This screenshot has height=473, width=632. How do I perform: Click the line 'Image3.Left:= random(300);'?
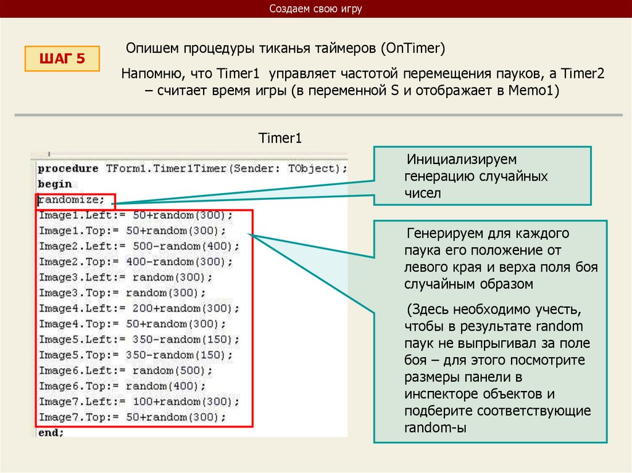(125, 278)
